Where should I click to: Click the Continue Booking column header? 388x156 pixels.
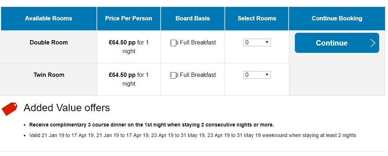pyautogui.click(x=337, y=19)
